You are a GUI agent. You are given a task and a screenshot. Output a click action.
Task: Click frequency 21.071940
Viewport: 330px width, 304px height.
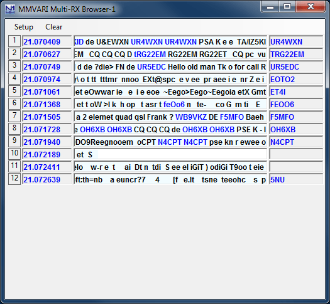[x=47, y=142]
